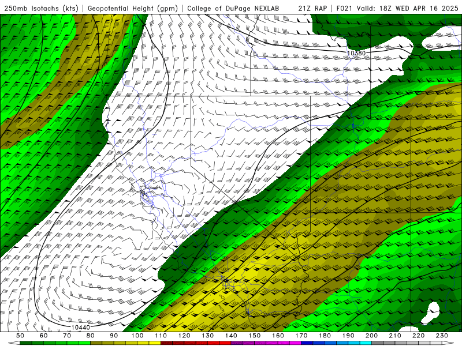This screenshot has height=346, width=462.
Task: Click the 'F021' forecast hour text
Action: pyautogui.click(x=345, y=9)
